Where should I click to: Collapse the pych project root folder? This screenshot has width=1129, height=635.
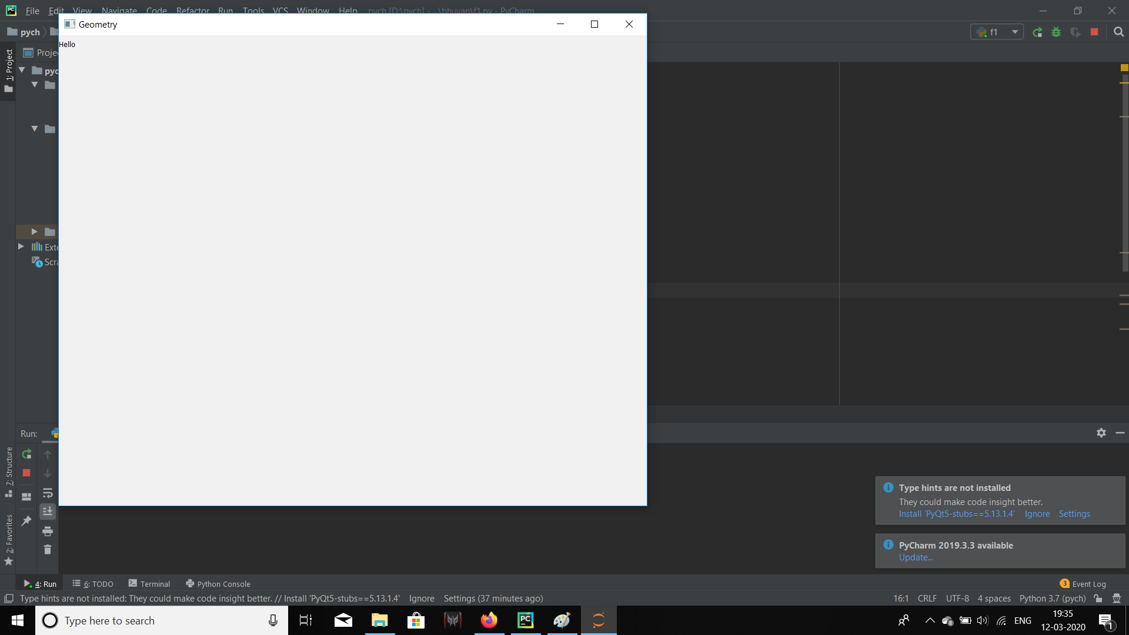click(x=22, y=71)
